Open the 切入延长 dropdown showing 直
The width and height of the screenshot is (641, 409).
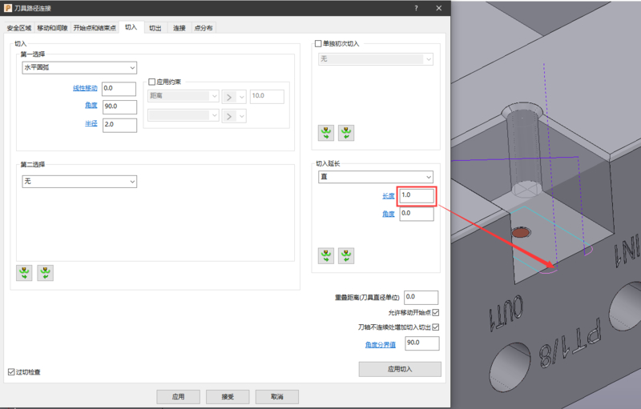coord(376,176)
